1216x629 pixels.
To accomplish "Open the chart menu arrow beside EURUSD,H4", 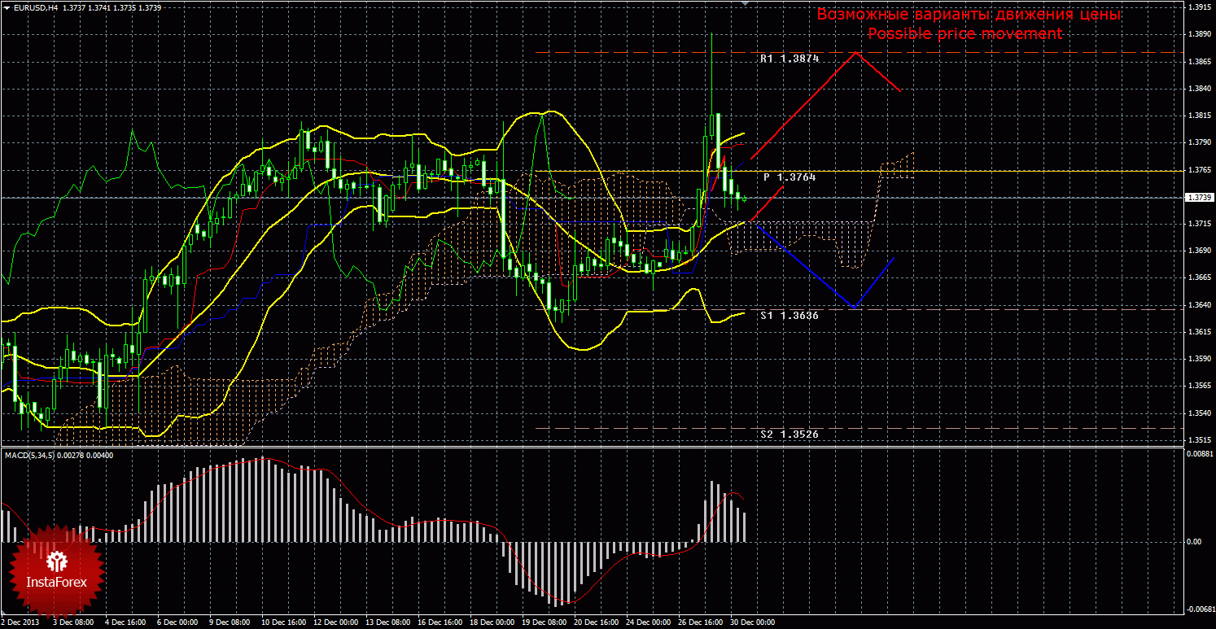I will [7, 7].
